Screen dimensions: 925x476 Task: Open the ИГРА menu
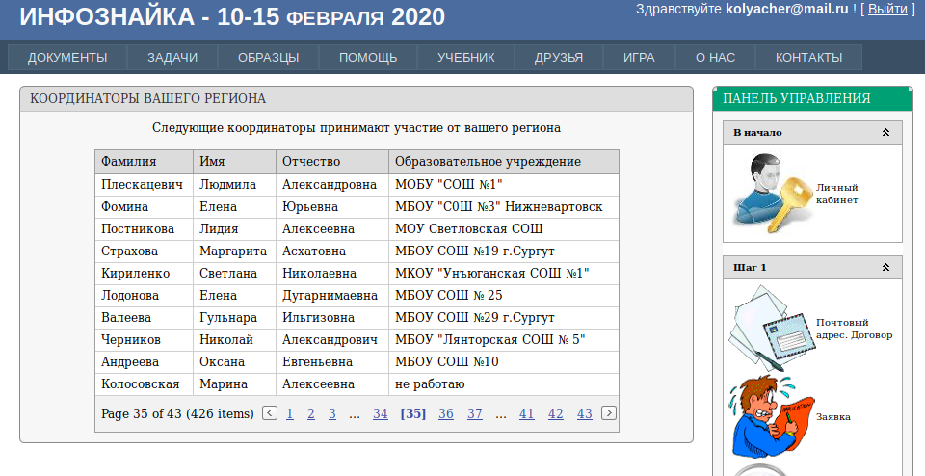point(639,57)
